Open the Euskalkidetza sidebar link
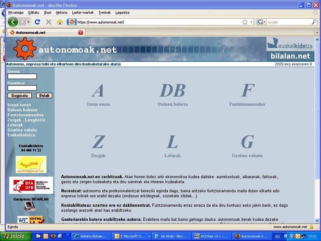Screen dimensions: 321x241 coord(21,135)
